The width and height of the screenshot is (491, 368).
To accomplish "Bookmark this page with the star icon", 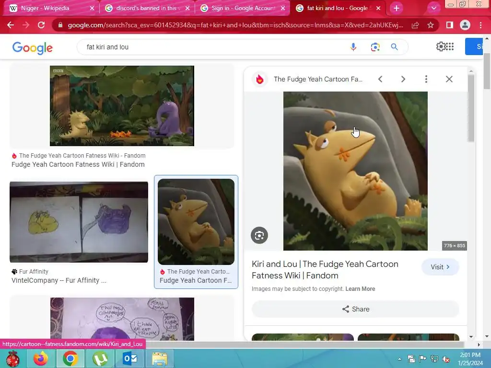I will [x=431, y=25].
